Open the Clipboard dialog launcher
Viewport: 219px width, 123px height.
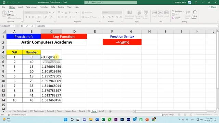point(22,22)
